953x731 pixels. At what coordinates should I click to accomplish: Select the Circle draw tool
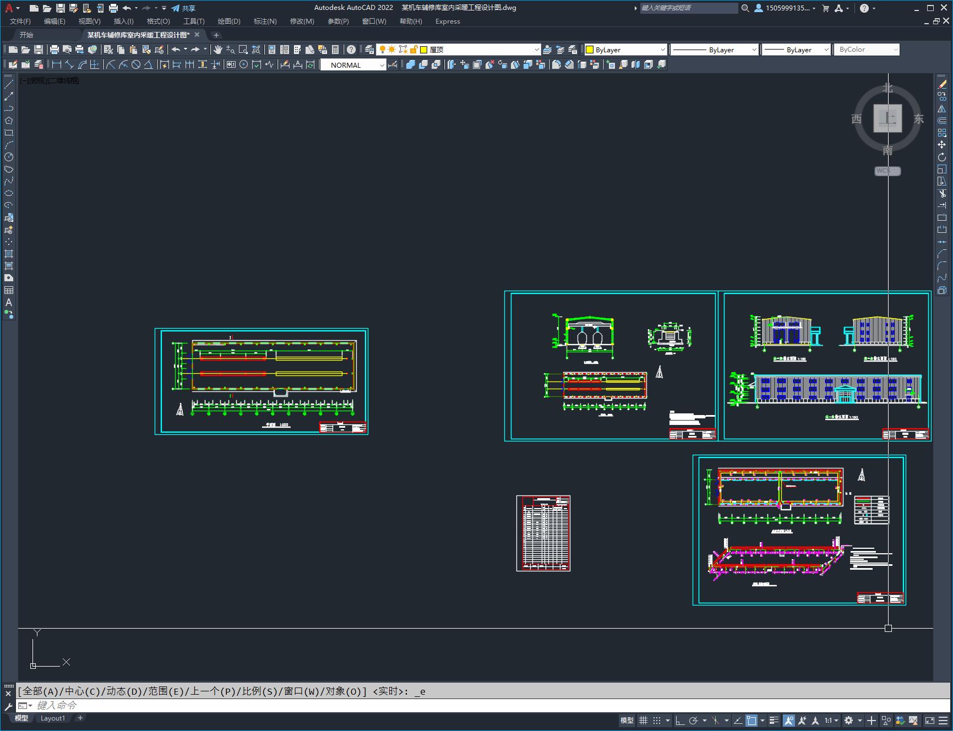(9, 157)
